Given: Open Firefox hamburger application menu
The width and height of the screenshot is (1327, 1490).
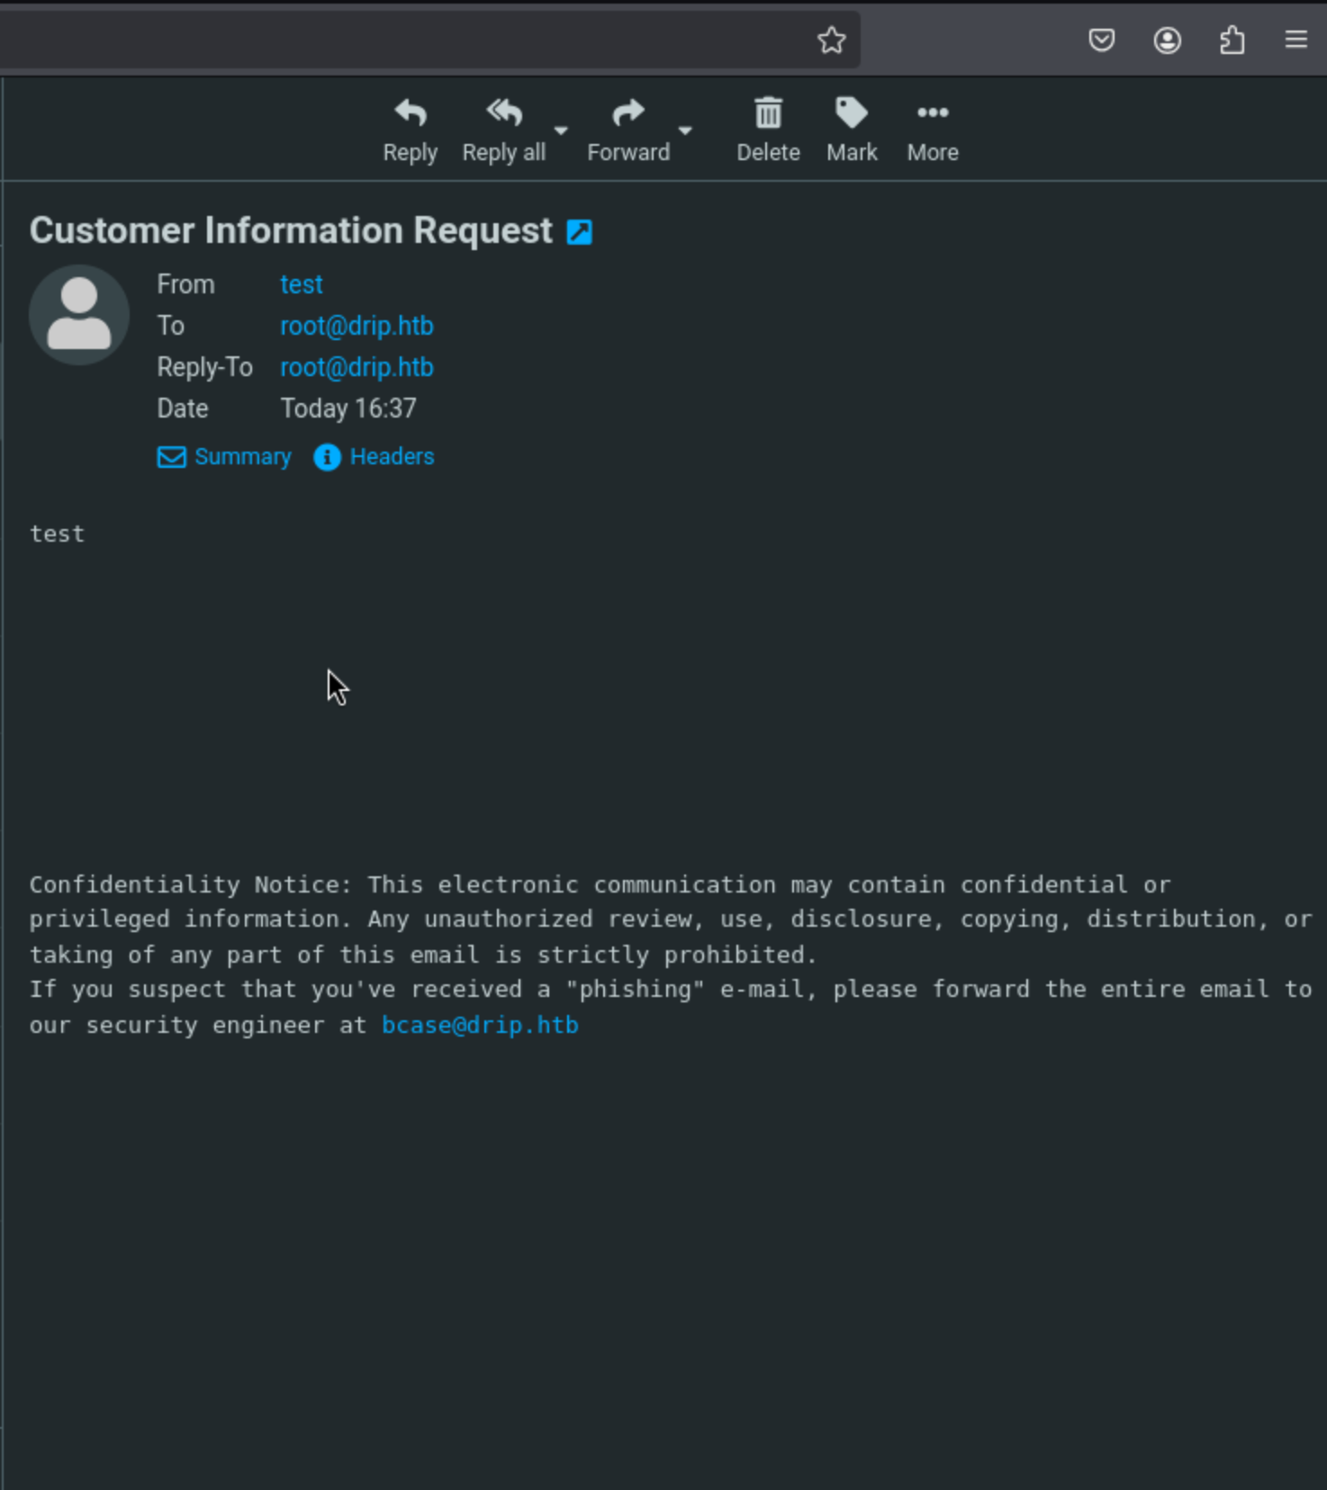Looking at the screenshot, I should click(x=1295, y=40).
